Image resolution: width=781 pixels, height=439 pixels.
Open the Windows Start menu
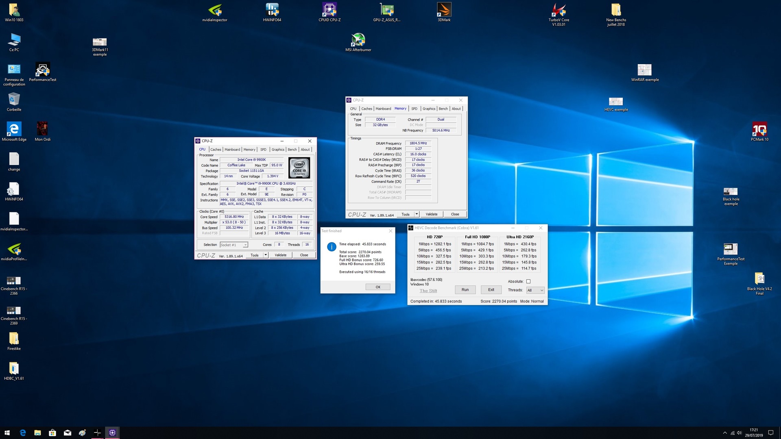click(x=7, y=433)
